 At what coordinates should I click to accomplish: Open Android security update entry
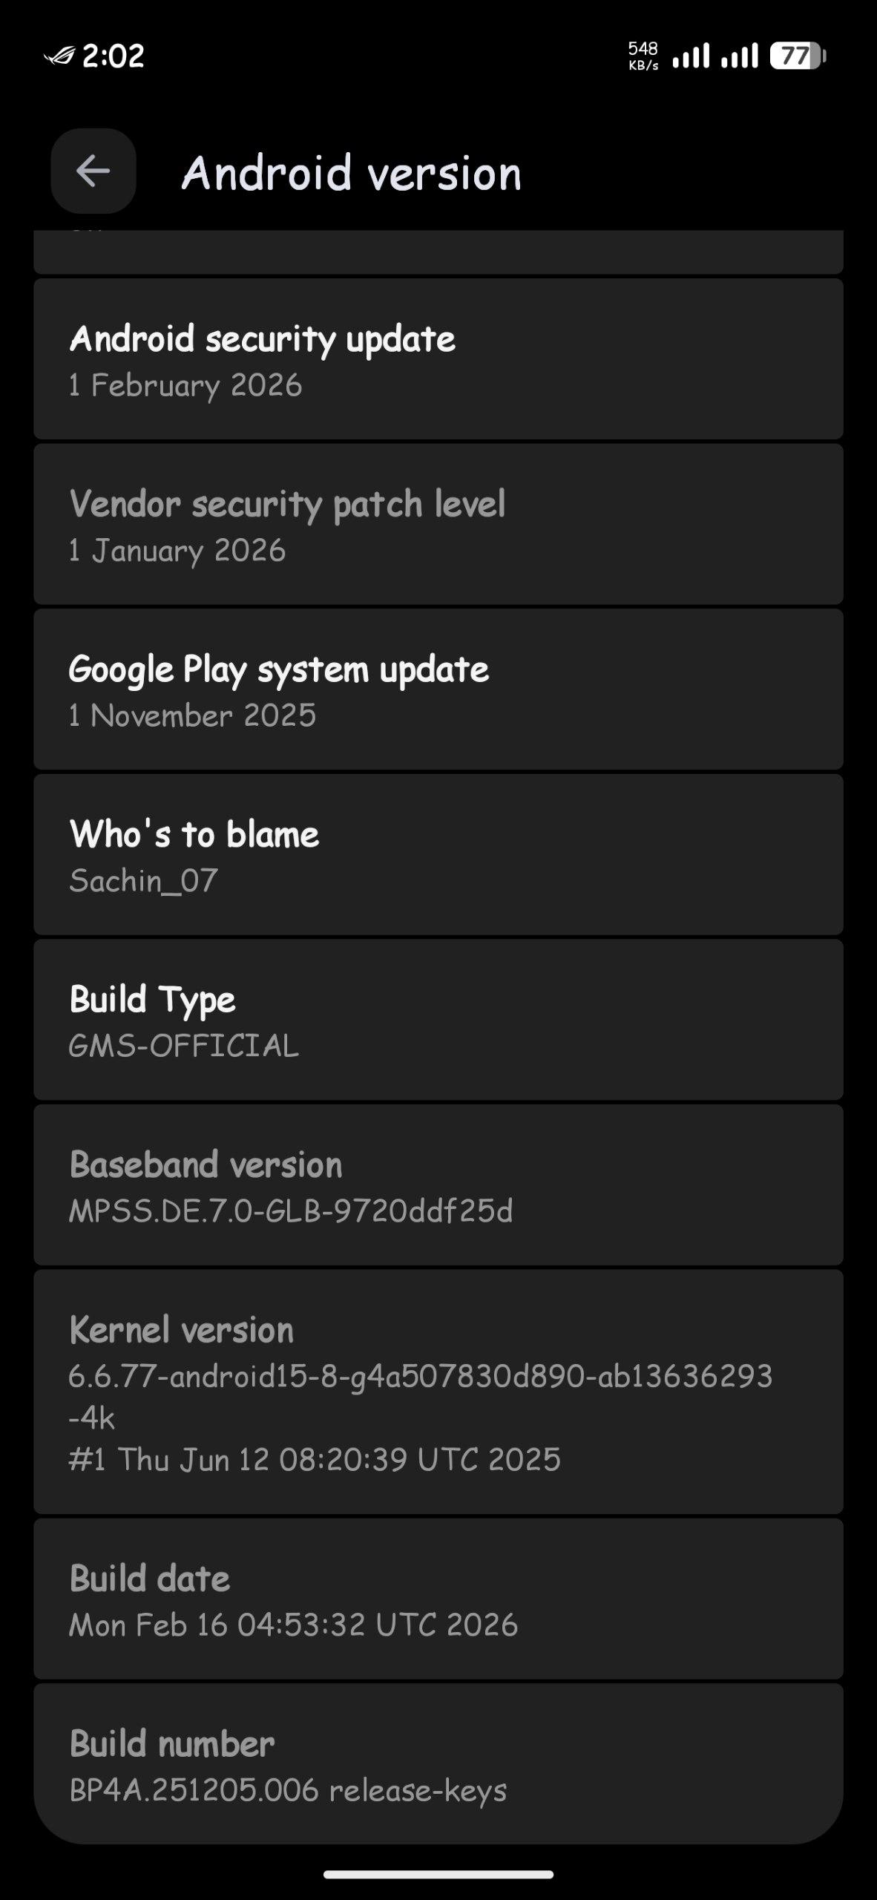click(x=438, y=359)
